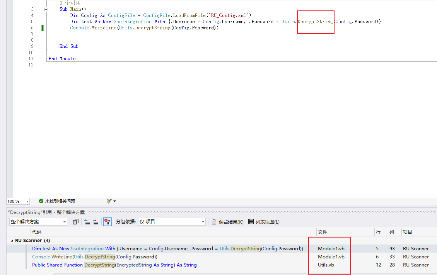The width and height of the screenshot is (437, 275).
Task: Click the 保留结果(K) keep results button
Action: coord(227,222)
